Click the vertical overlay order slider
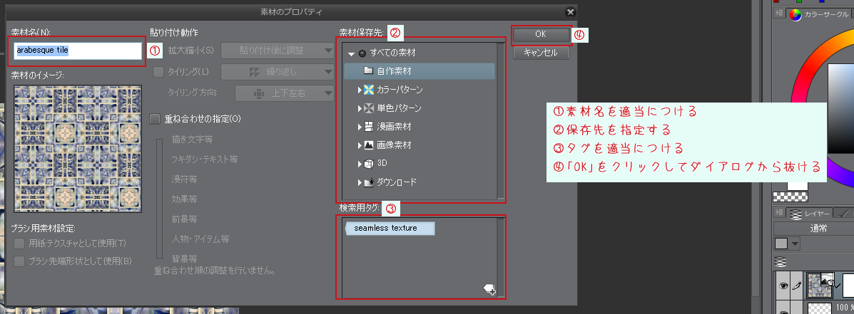 pos(160,198)
